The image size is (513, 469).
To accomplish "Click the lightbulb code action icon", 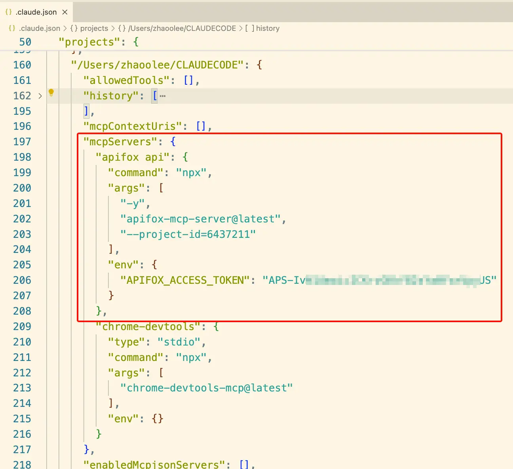I will (51, 93).
